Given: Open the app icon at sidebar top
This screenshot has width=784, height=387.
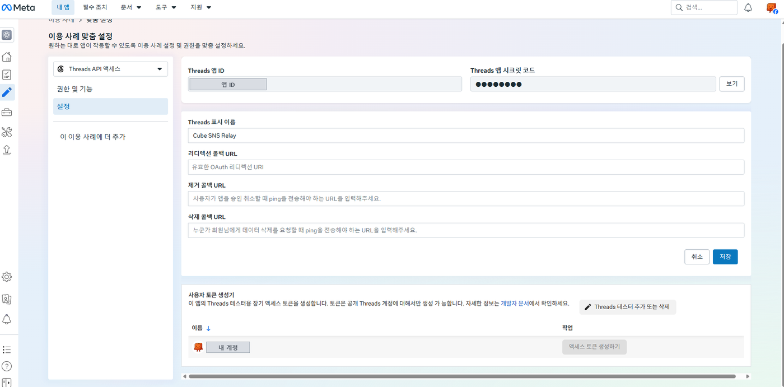Looking at the screenshot, I should [7, 35].
